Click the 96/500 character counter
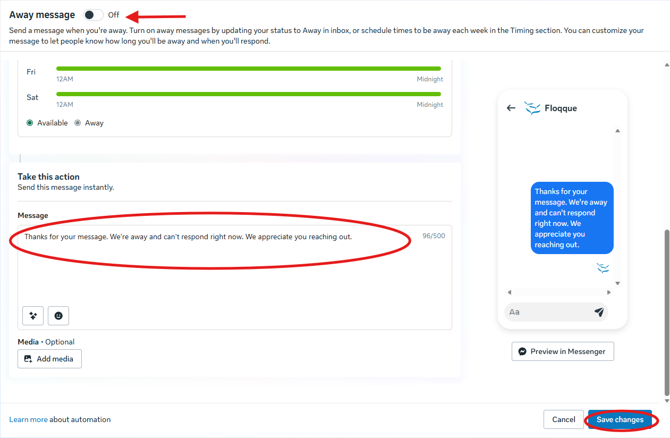 [434, 235]
